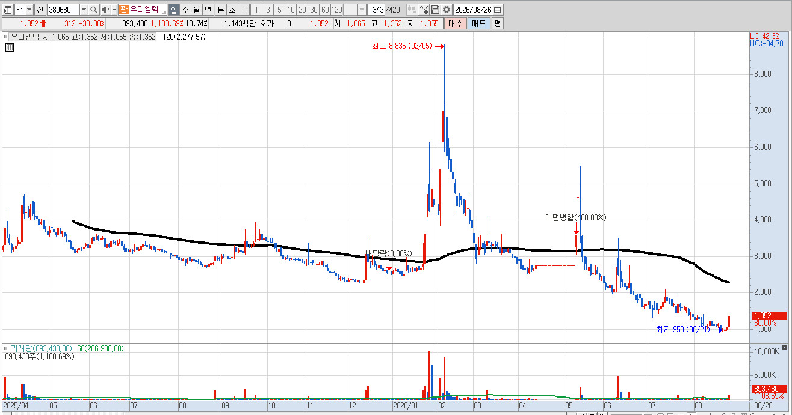Click the 최고 8,835 (02/05) high marker
792x415 pixels.
(x=403, y=46)
